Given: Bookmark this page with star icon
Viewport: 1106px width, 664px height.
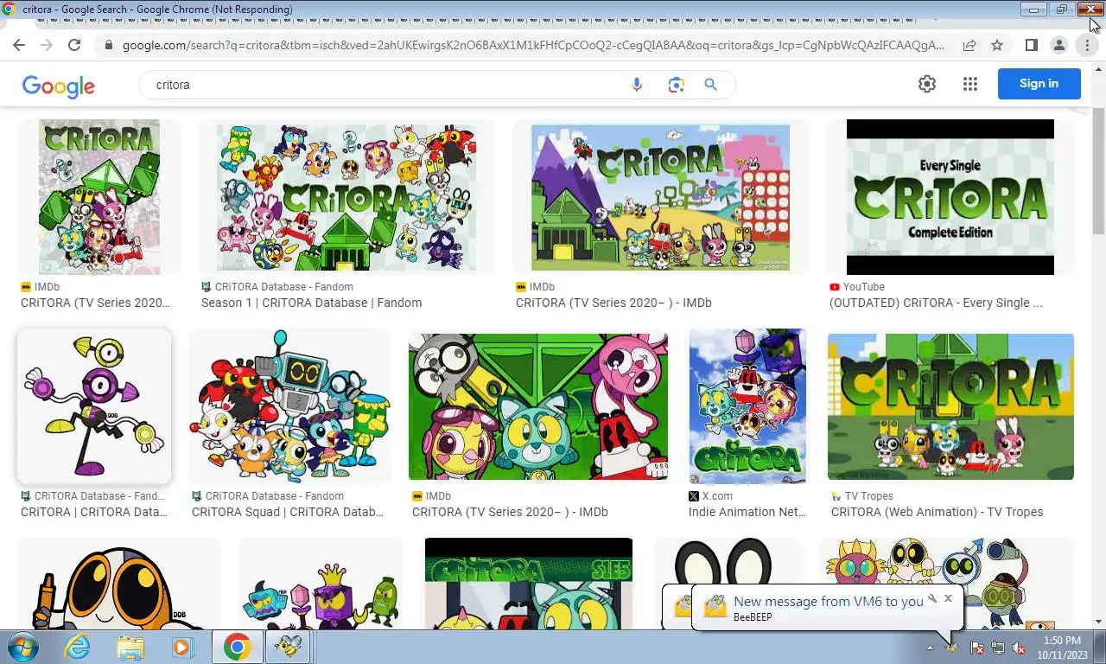Looking at the screenshot, I should coord(997,45).
